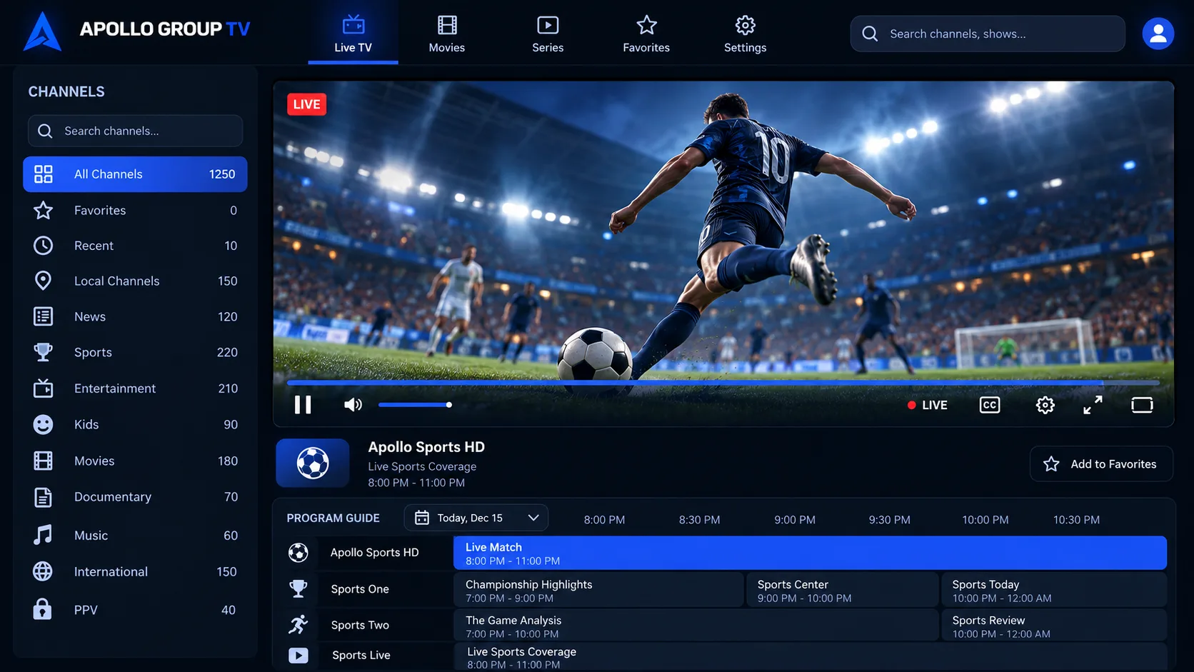Click the video progress bar

coord(723,383)
